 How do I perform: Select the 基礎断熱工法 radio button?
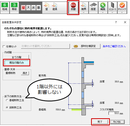(7, 100)
